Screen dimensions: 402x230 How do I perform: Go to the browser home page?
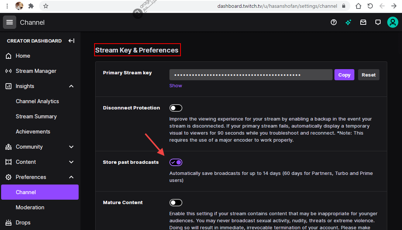(358, 6)
